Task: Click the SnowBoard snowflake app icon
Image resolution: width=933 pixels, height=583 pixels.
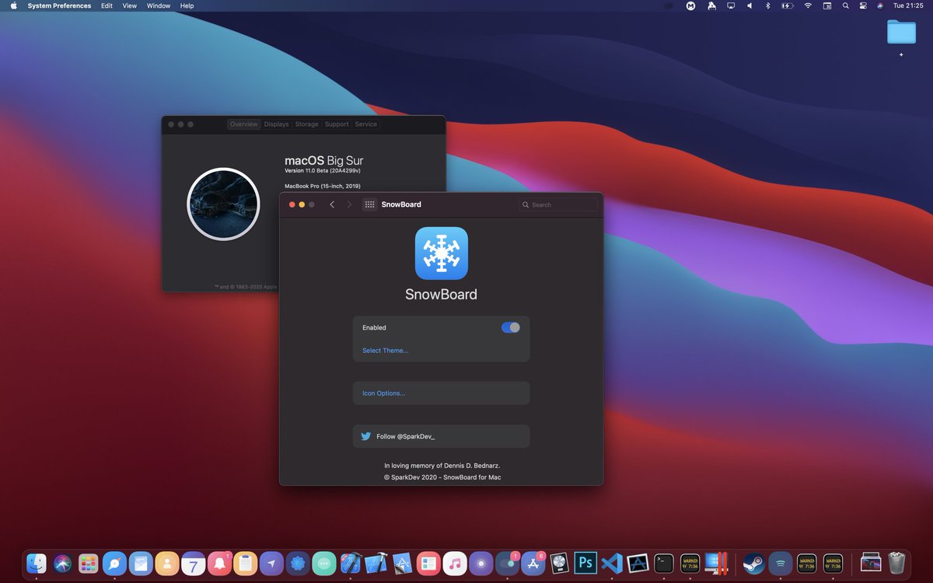Action: (441, 253)
